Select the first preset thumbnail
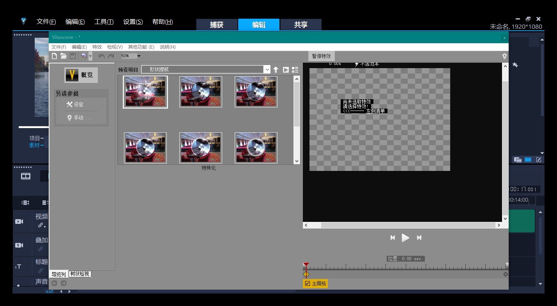This screenshot has height=306, width=557. (145, 92)
